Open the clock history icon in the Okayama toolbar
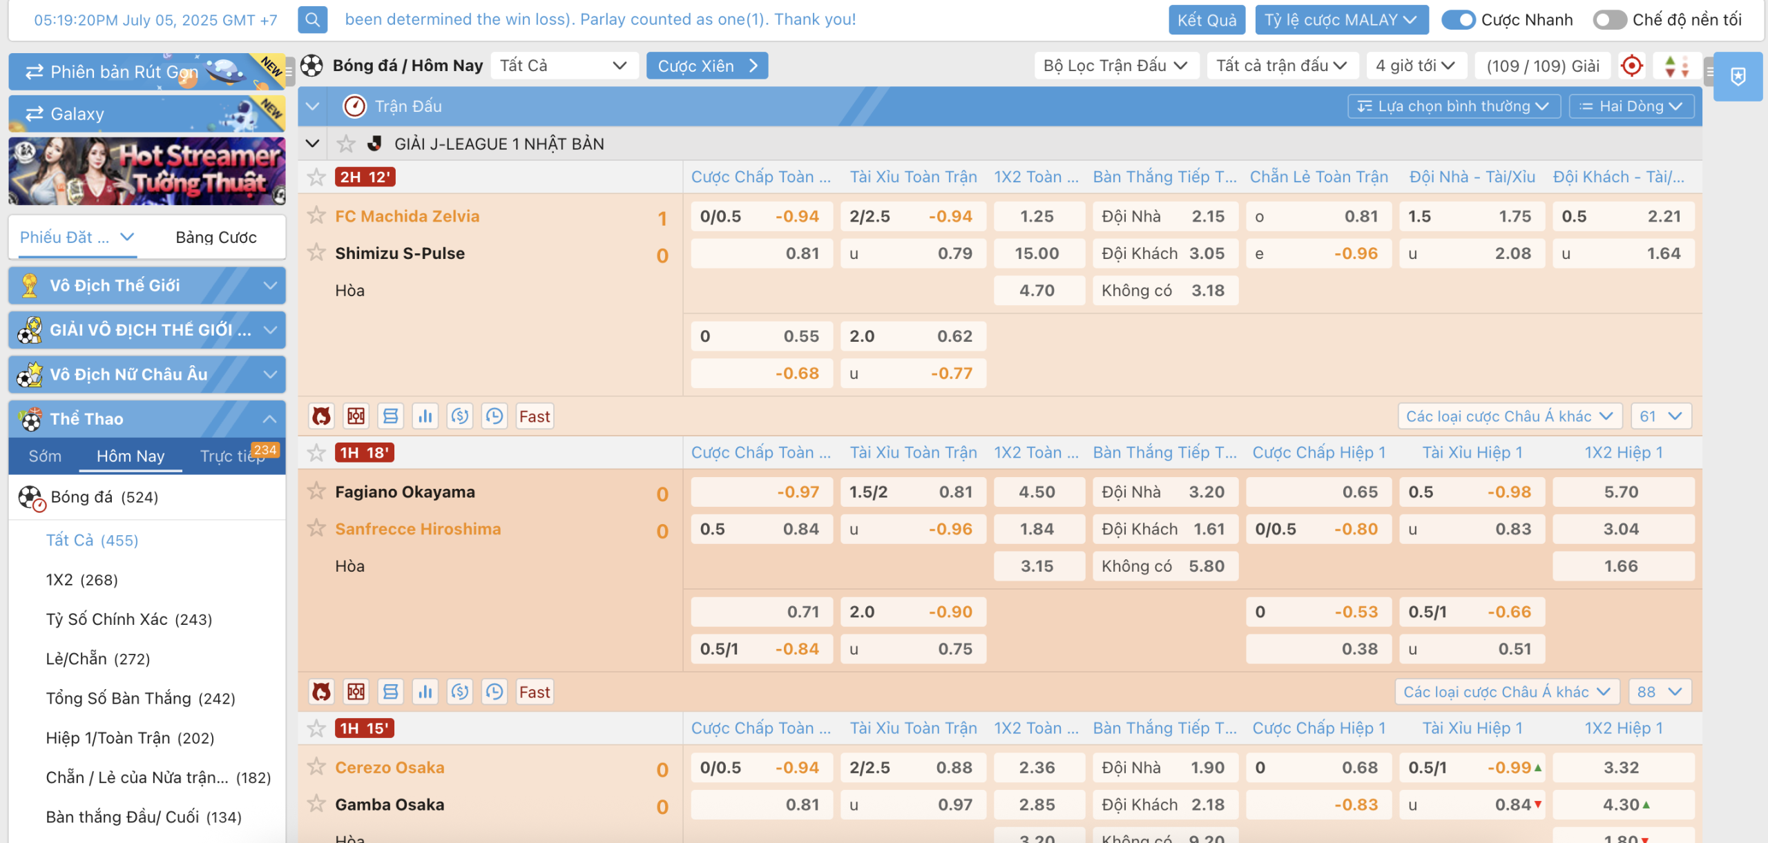The height and width of the screenshot is (843, 1768). (494, 692)
